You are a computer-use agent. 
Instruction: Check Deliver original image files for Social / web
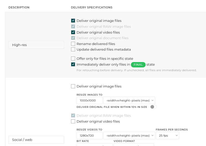pyautogui.click(x=73, y=86)
